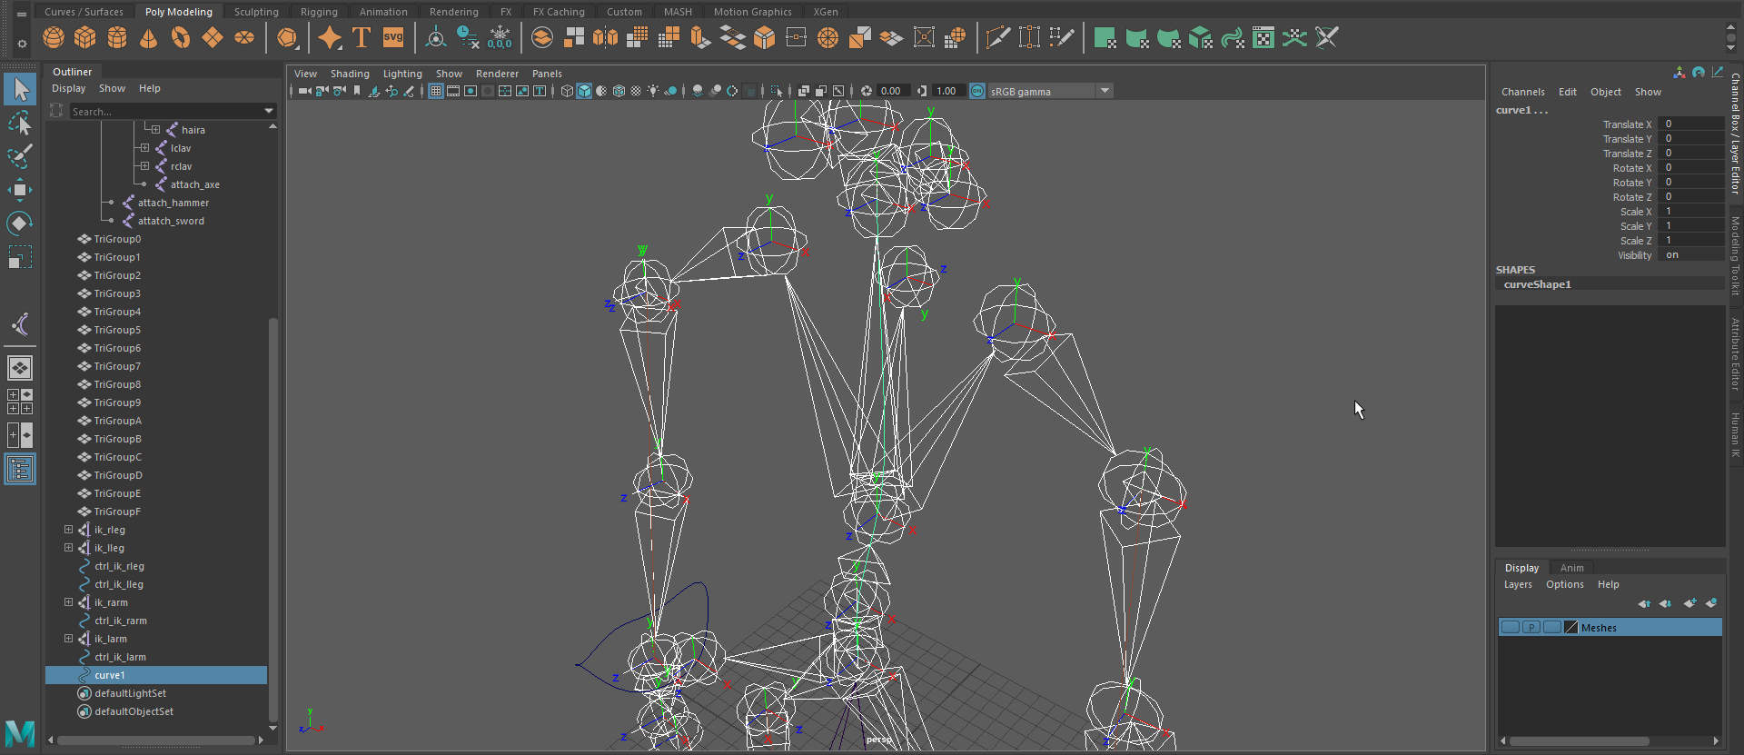Open the Outliner search filter dropdown arrow
This screenshot has height=755, width=1744.
click(269, 111)
